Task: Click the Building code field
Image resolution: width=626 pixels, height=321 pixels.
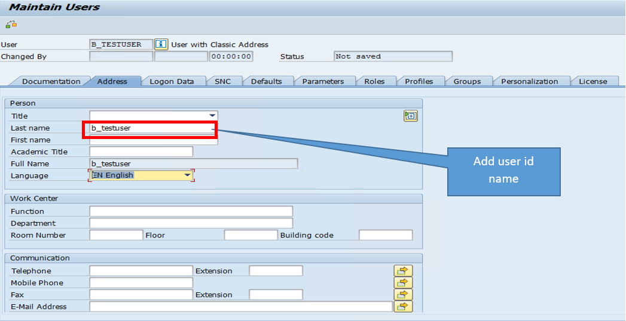Action: 386,235
